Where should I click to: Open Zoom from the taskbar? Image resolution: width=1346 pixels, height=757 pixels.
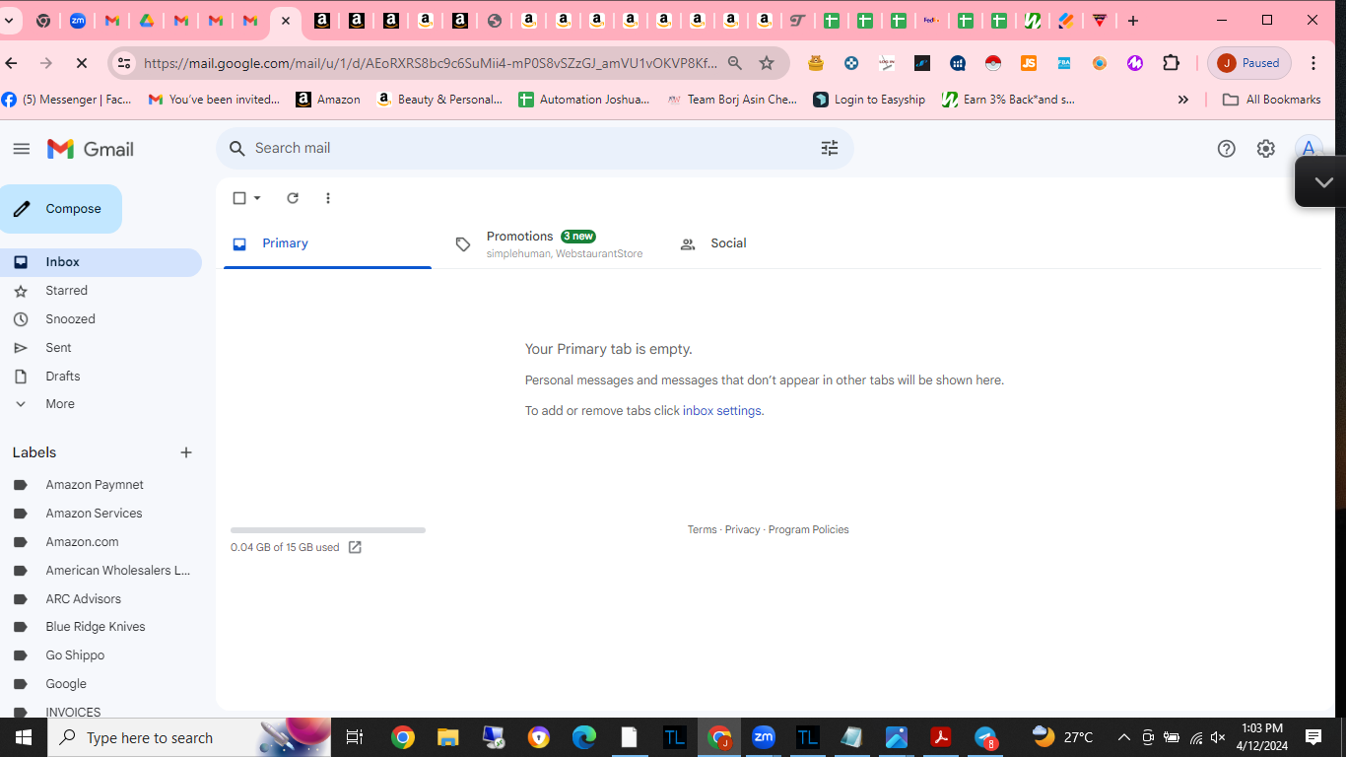pyautogui.click(x=764, y=737)
